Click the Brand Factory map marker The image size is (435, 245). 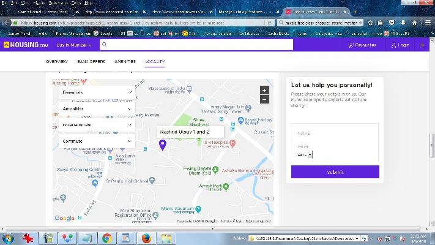tap(241, 120)
